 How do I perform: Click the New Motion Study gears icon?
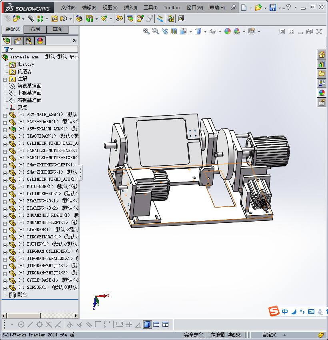coord(119,19)
